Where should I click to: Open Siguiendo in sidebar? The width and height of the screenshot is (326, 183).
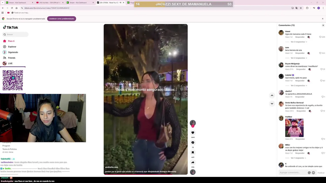click(13, 52)
